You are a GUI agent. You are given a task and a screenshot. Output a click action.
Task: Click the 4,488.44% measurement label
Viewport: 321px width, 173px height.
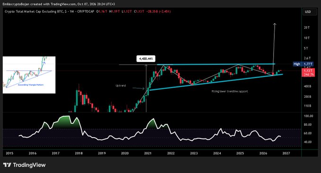coord(146,59)
